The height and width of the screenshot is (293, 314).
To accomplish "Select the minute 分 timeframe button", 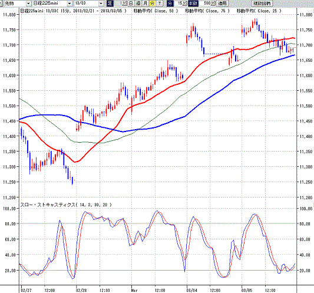I will coord(153,3).
